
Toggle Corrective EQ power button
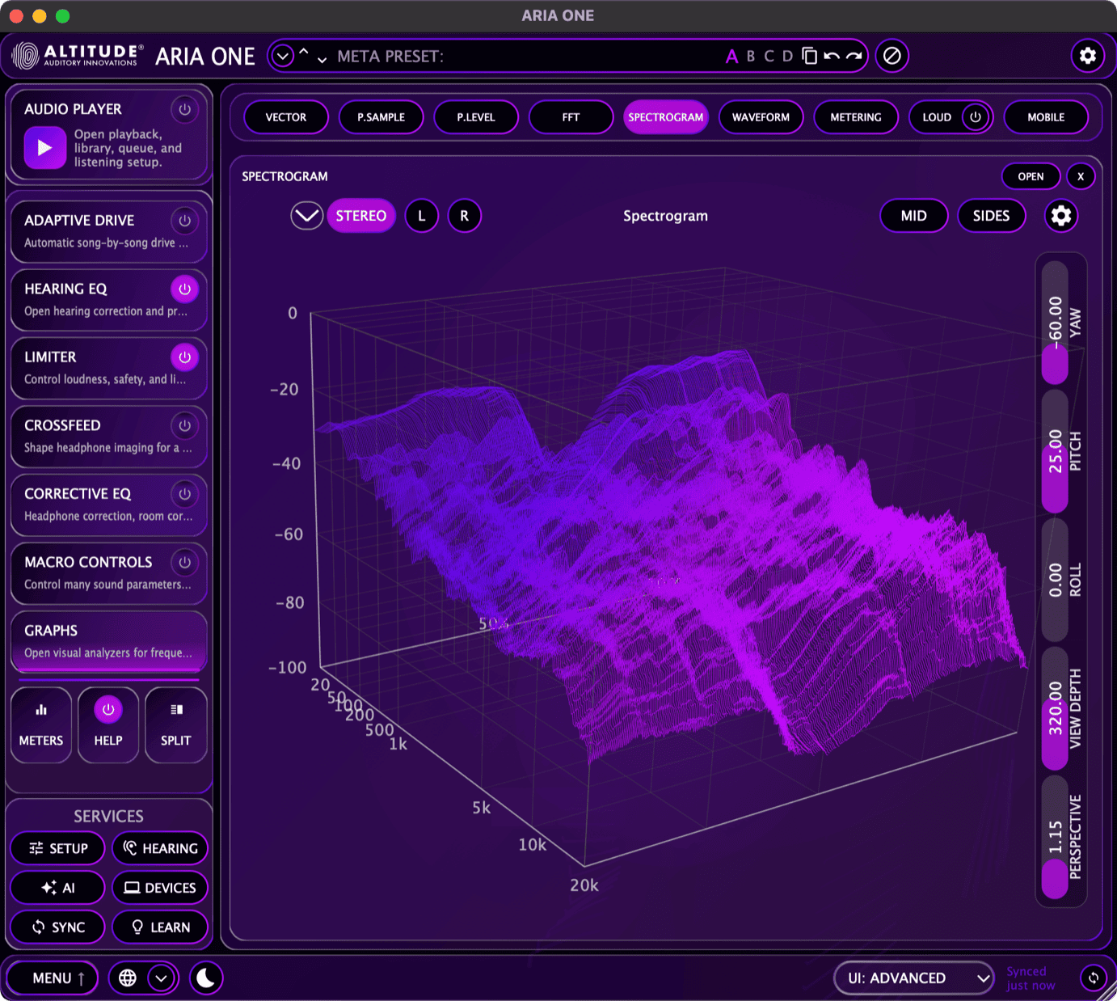tap(184, 493)
